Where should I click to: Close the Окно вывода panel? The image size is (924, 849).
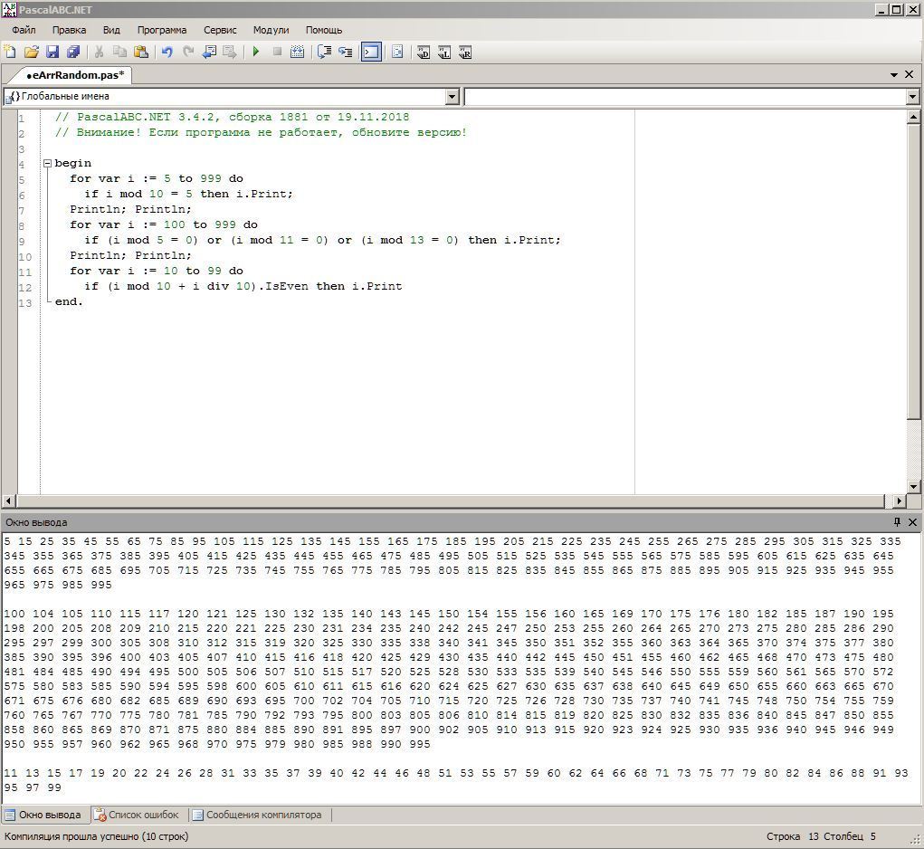912,522
